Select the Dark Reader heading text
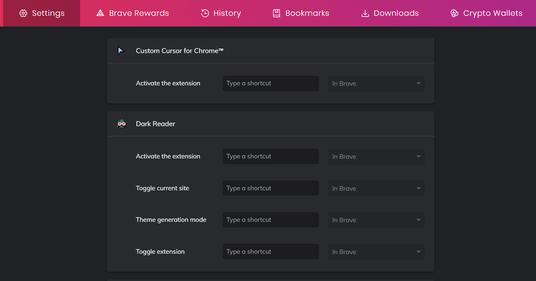Image resolution: width=536 pixels, height=281 pixels. [156, 124]
